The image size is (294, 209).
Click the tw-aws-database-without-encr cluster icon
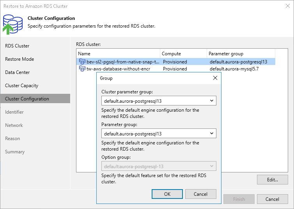82,69
